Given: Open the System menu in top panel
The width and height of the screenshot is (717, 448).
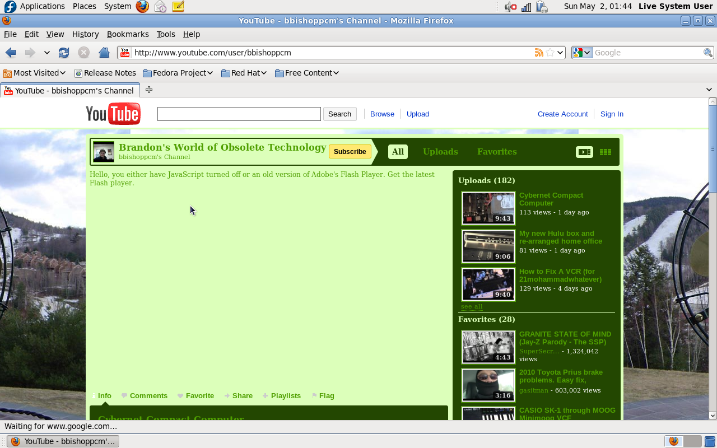Looking at the screenshot, I should [118, 7].
